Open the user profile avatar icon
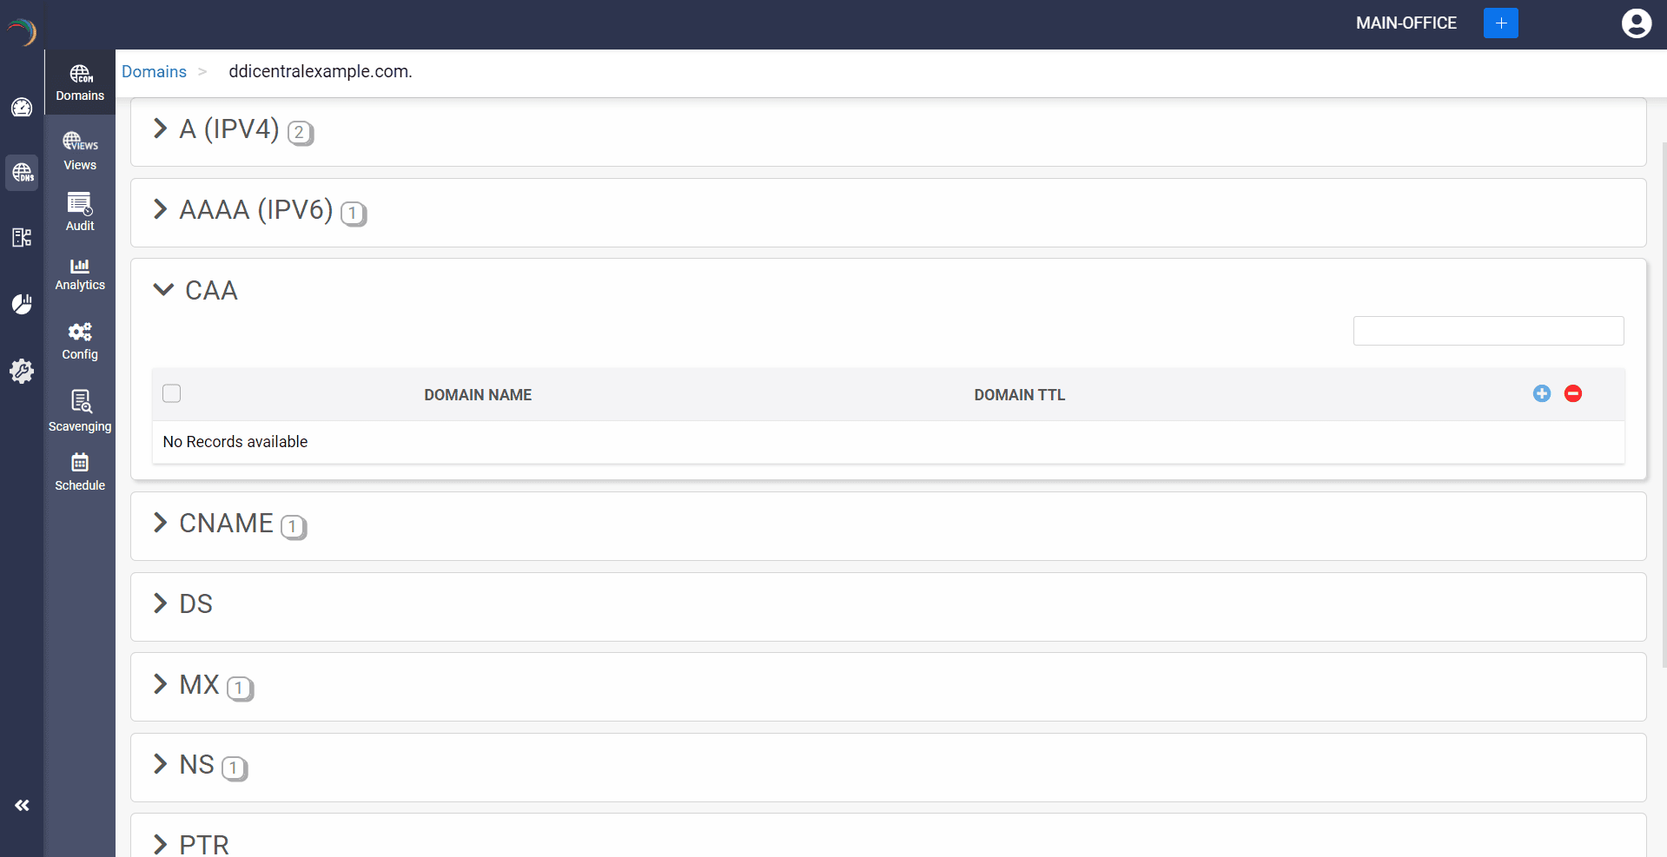The height and width of the screenshot is (857, 1667). coord(1637,23)
